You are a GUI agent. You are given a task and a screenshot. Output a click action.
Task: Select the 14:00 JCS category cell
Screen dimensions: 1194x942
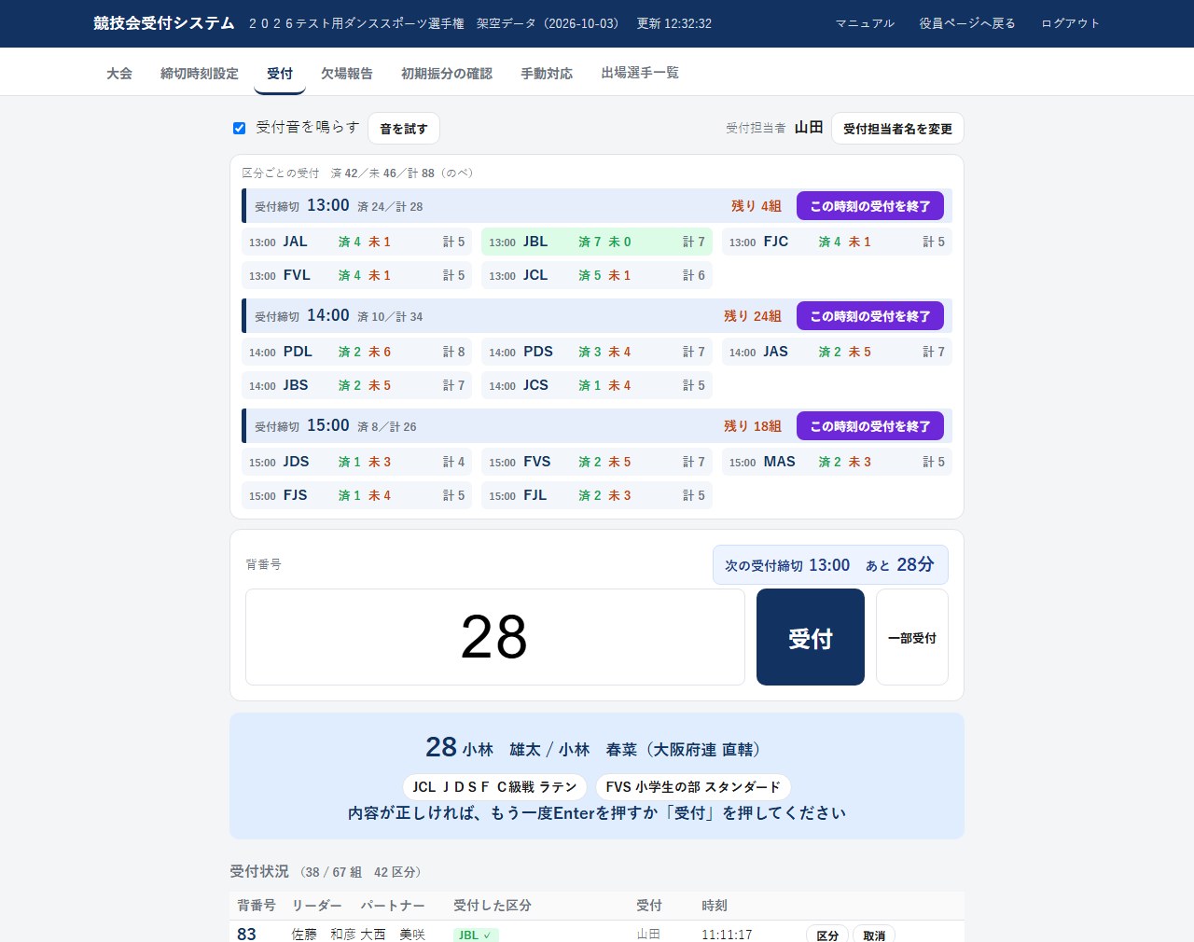(x=597, y=385)
